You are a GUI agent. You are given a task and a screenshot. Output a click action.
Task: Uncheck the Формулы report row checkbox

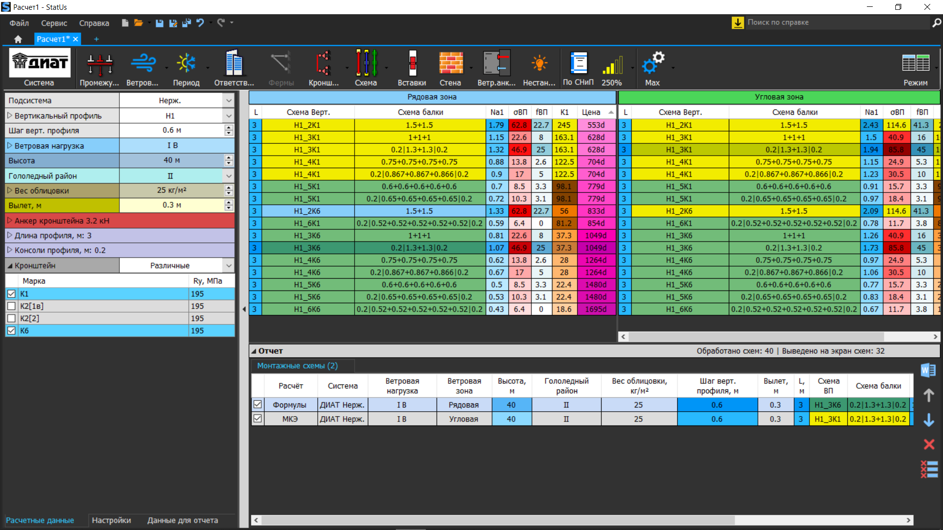257,405
